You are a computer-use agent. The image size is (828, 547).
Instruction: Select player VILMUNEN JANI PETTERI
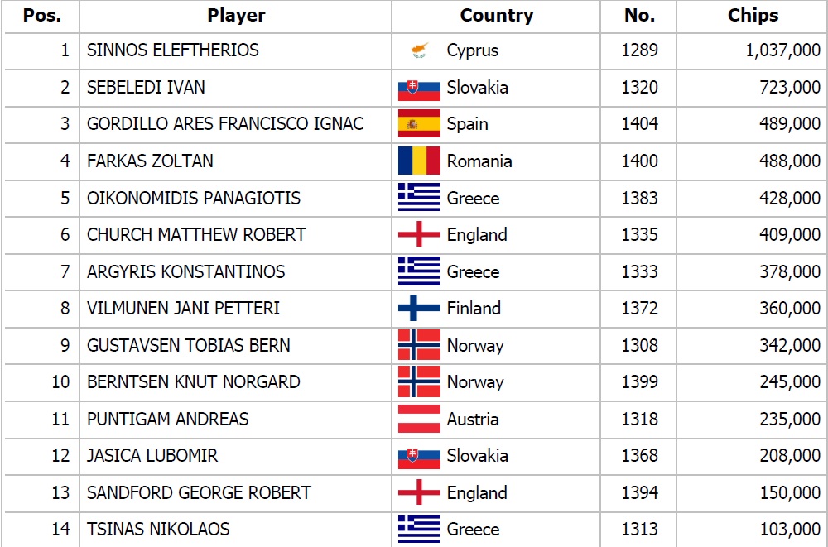coord(183,308)
